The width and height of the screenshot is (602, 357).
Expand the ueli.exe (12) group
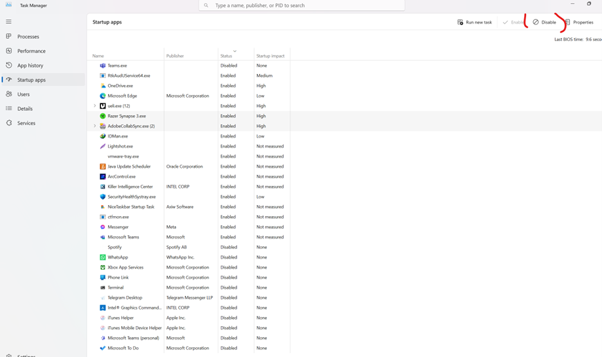[95, 106]
